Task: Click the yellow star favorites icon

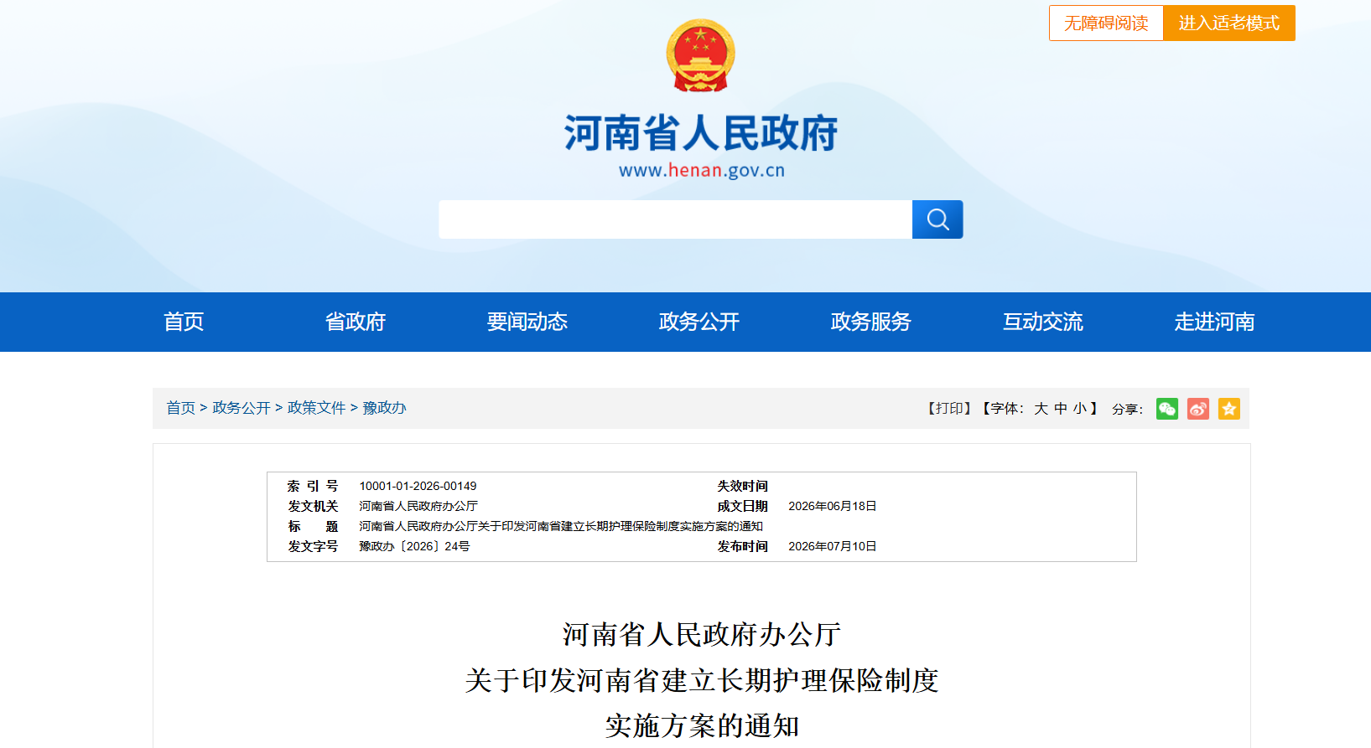Action: click(1229, 409)
